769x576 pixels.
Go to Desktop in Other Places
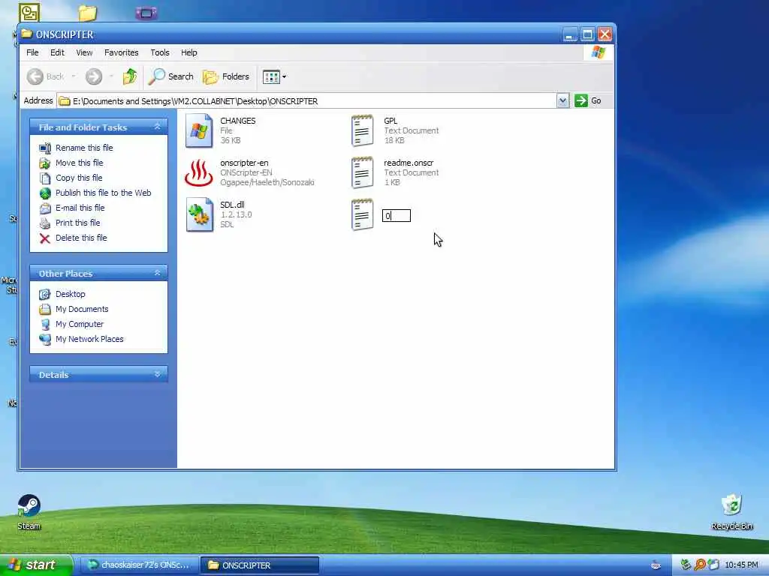pyautogui.click(x=70, y=294)
